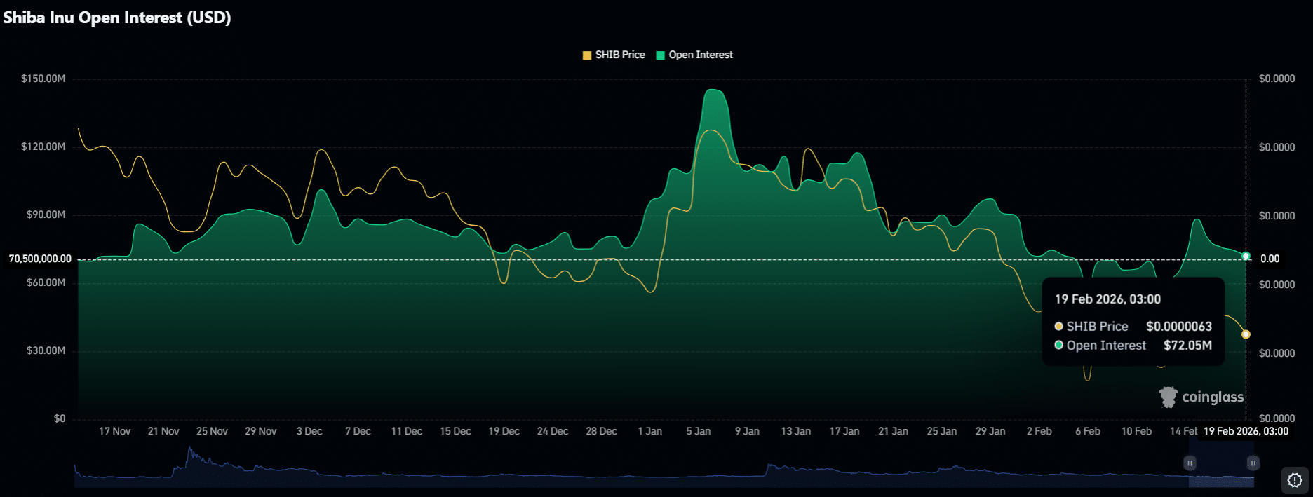Click the $150.00M y-axis label
Viewport: 1313px width, 497px height.
(x=43, y=79)
